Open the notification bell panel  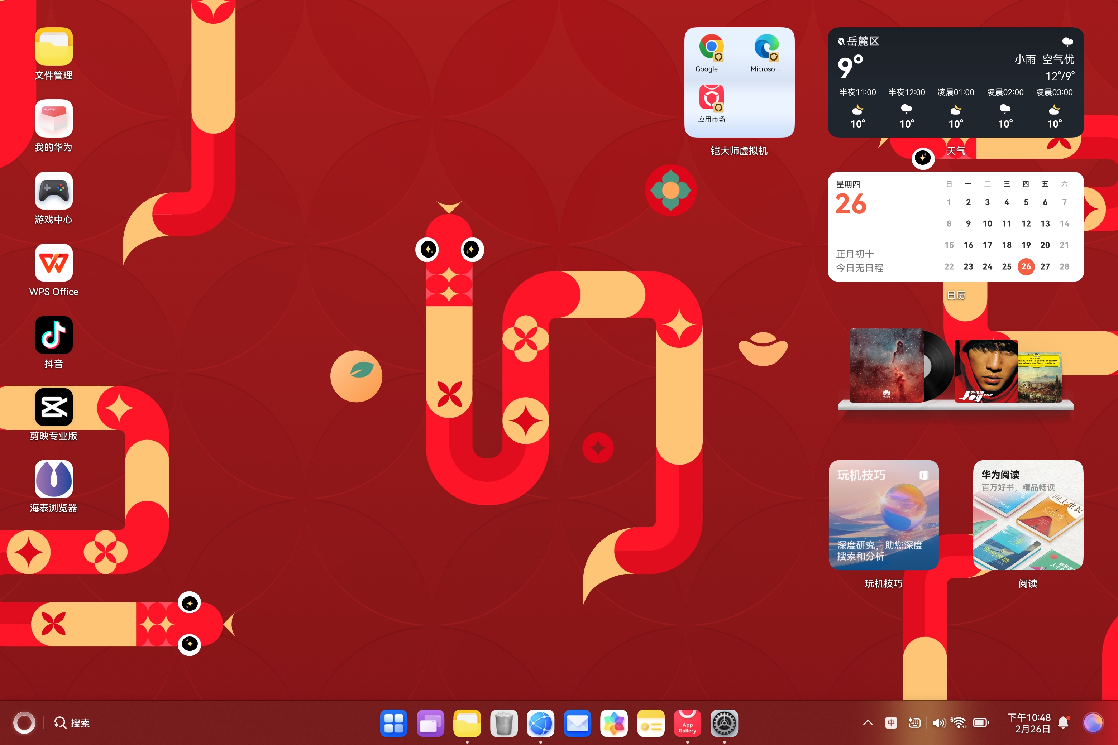click(x=1063, y=723)
